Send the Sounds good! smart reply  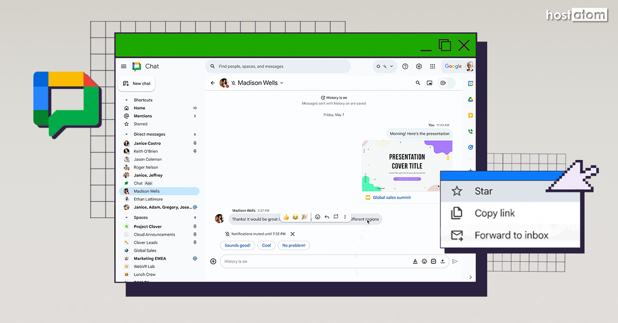[x=237, y=245]
